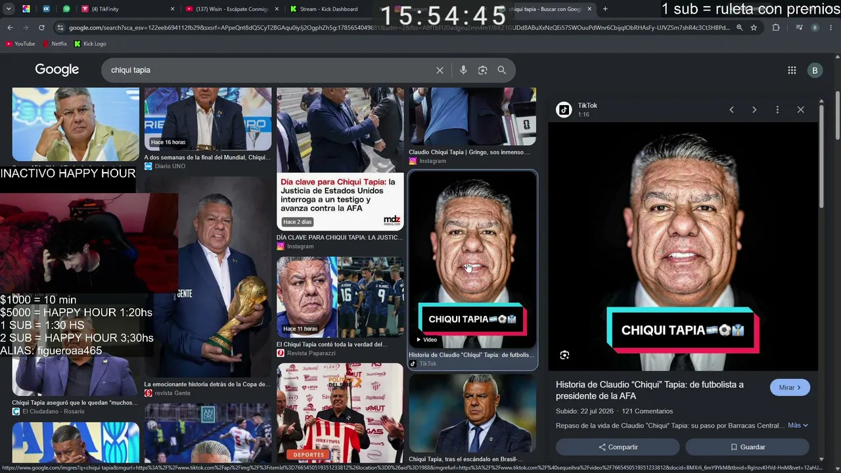Click the 121 Comentarios text
The width and height of the screenshot is (841, 473).
click(647, 411)
